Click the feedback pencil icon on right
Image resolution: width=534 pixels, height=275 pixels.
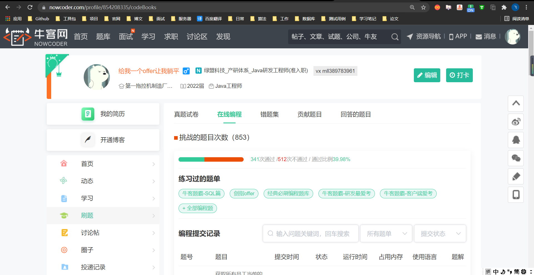point(516,176)
